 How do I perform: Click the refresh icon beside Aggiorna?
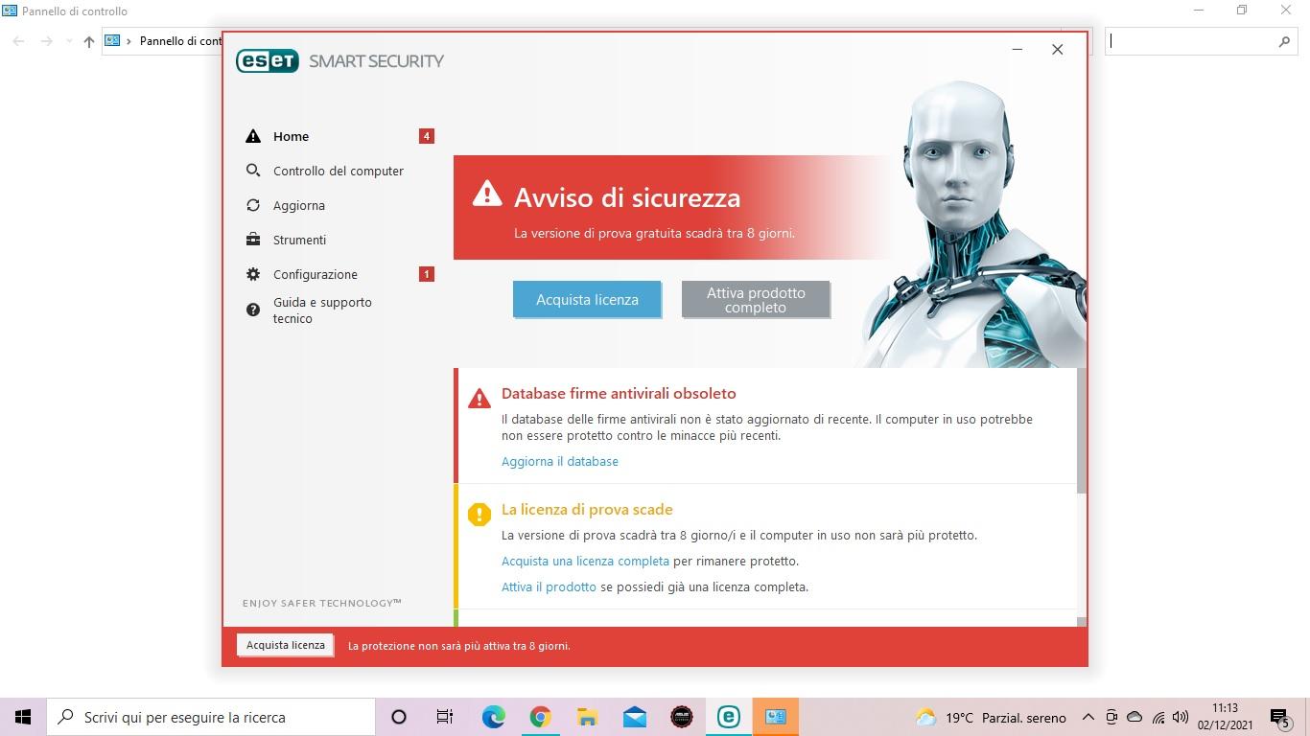coord(253,205)
